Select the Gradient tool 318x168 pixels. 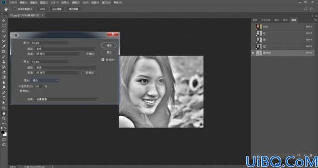pos(4,77)
